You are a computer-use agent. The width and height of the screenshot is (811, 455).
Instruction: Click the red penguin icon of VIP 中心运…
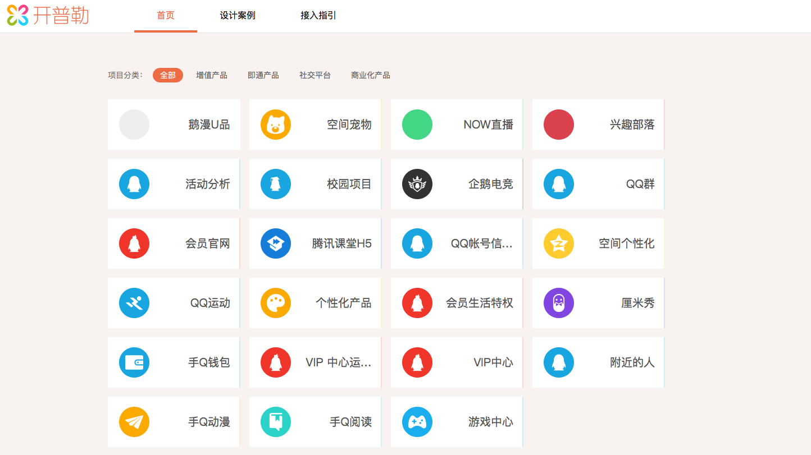click(x=276, y=362)
